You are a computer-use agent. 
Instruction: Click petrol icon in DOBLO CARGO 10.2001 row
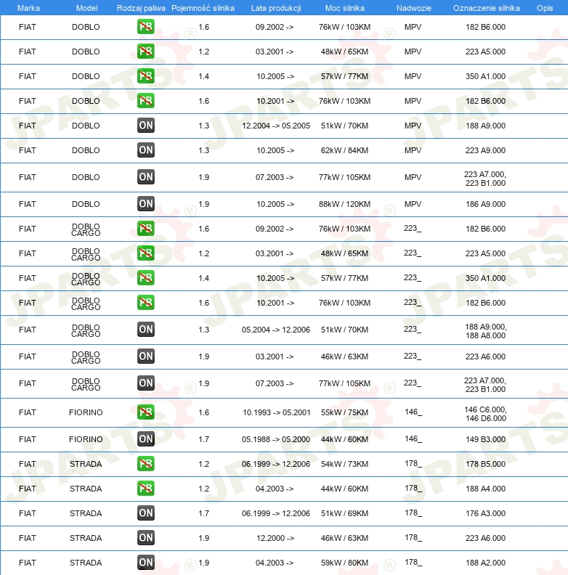[x=146, y=303]
